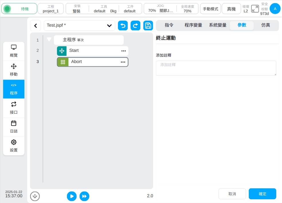Open the Abort row three-dots menu

(x=123, y=62)
